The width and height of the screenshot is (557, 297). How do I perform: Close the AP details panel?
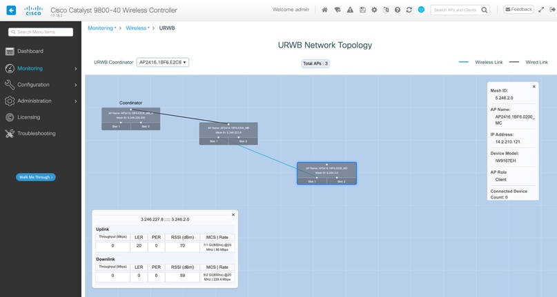(534, 87)
